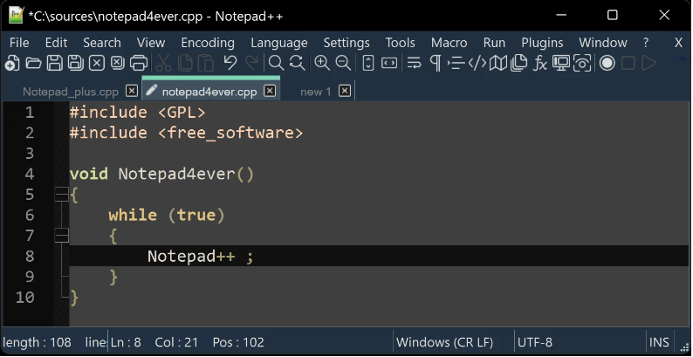693x357 pixels.
Task: Click the macro playback triangle icon
Action: [648, 63]
